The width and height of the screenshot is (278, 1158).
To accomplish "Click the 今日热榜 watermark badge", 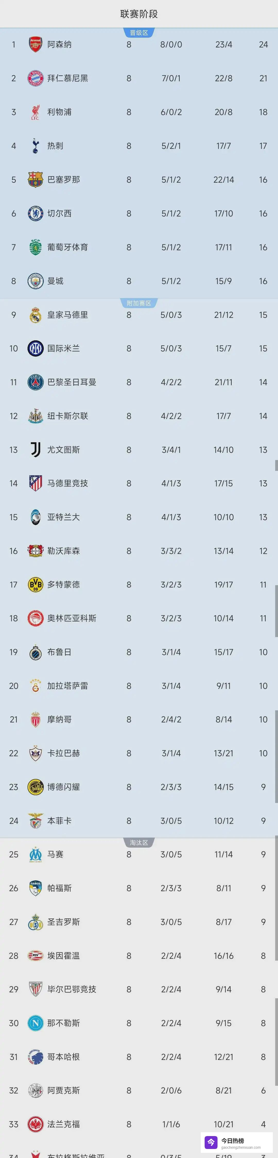I will (236, 1142).
